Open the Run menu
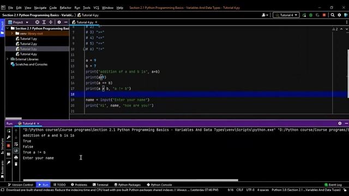The height and width of the screenshot is (196, 349). click(x=77, y=8)
